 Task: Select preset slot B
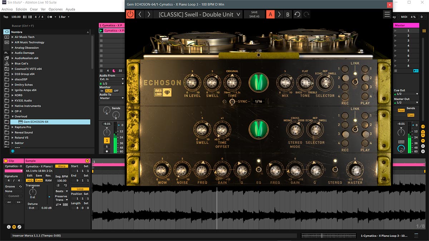(x=287, y=14)
